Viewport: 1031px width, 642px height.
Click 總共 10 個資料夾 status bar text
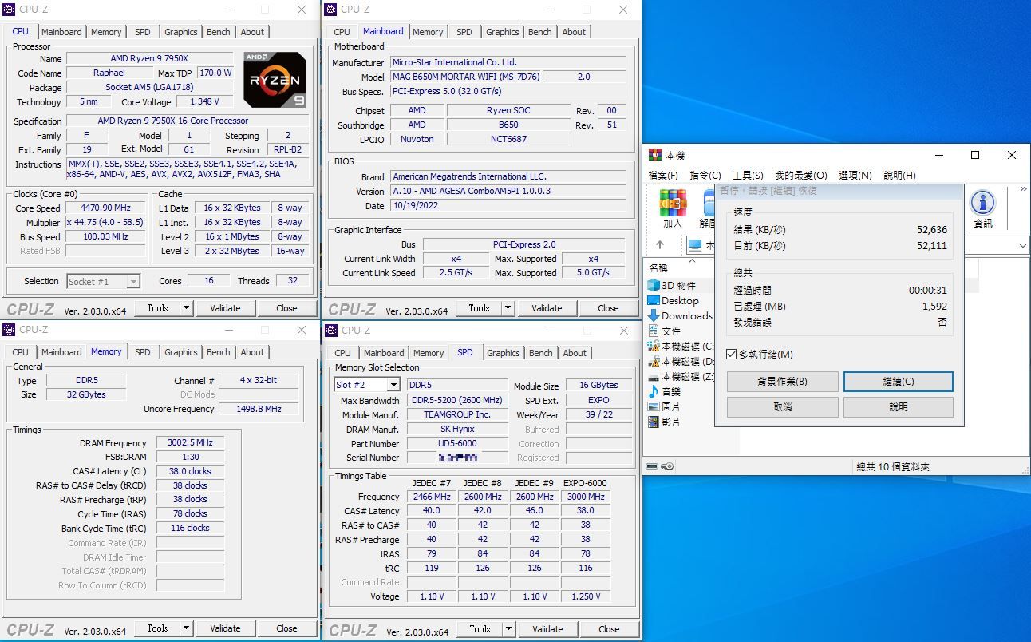point(892,466)
